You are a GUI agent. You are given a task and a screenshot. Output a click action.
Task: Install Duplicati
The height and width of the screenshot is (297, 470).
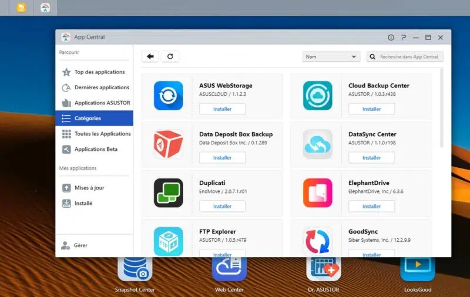point(223,206)
